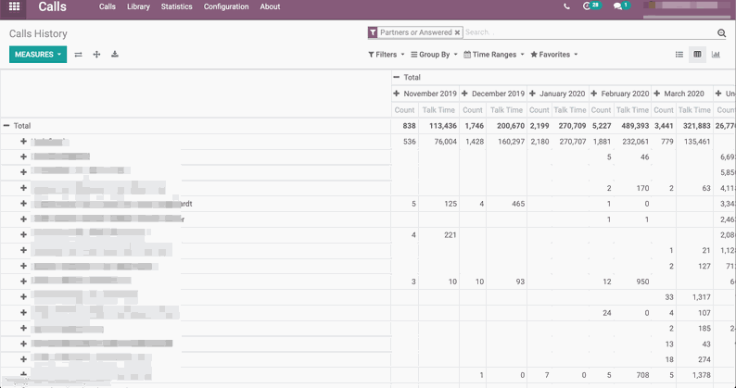Screen dimensions: 736x388
Task: Expand the row with 536 November calls
Action: (x=23, y=142)
